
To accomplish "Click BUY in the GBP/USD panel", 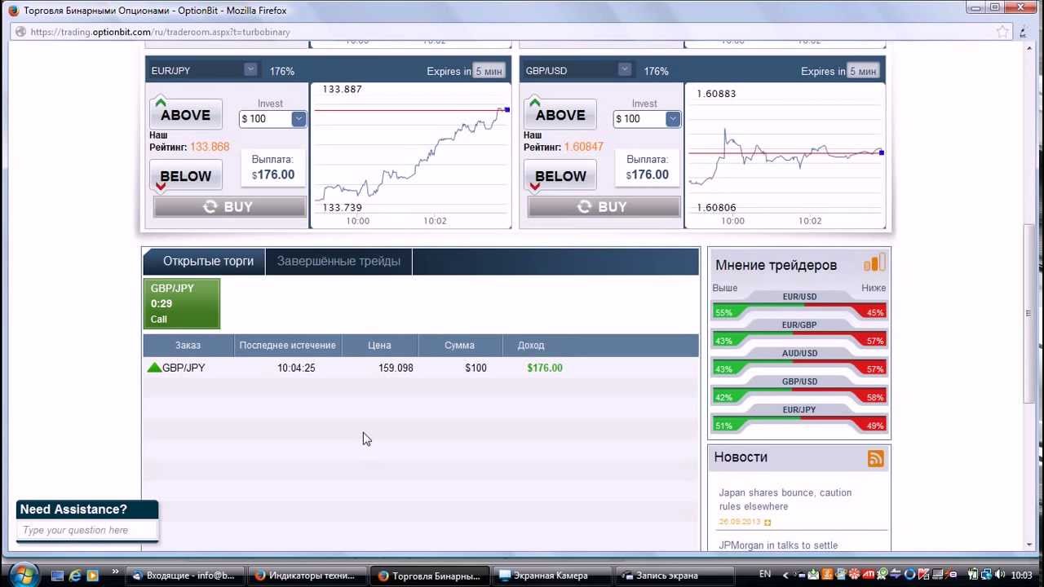I will click(x=604, y=207).
